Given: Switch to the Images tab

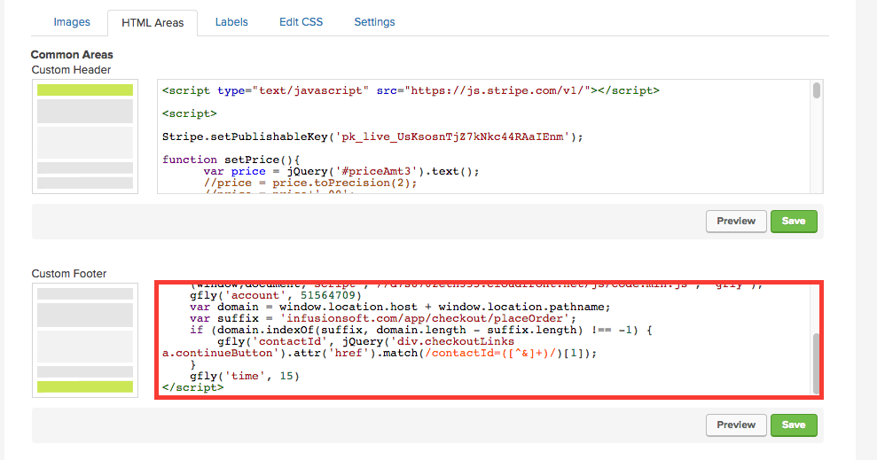Looking at the screenshot, I should point(72,22).
